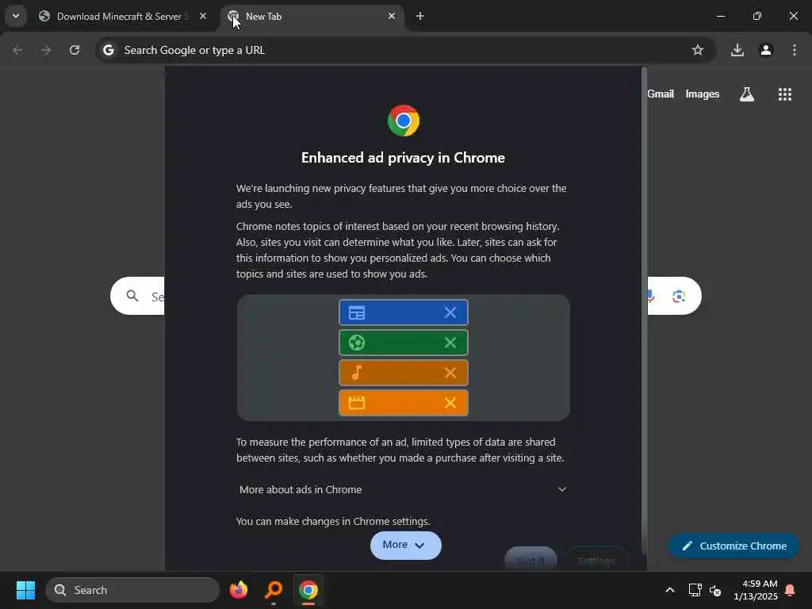Click the More button in the dialog
The image size is (812, 609).
click(405, 545)
